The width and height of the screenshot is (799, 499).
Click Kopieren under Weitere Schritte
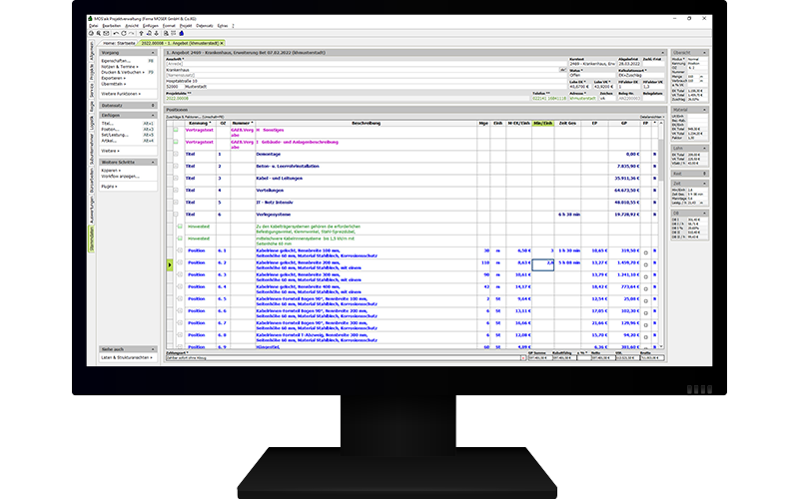pos(111,170)
